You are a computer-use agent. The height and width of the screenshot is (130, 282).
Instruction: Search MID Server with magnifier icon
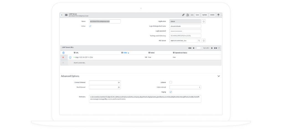coord(199,41)
